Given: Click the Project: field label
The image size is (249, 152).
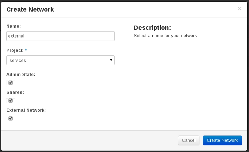Looking at the screenshot, I should coord(15,50).
